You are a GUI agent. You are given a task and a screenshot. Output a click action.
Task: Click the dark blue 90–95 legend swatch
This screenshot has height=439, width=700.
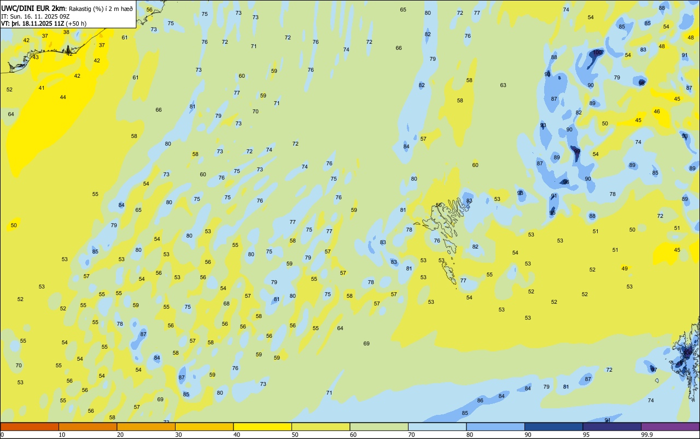[x=553, y=426]
